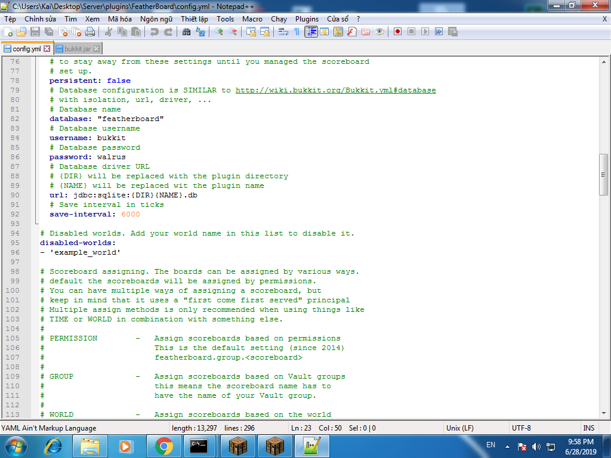611x458 pixels.
Task: Click the Paste clipboard icon
Action: [136, 32]
